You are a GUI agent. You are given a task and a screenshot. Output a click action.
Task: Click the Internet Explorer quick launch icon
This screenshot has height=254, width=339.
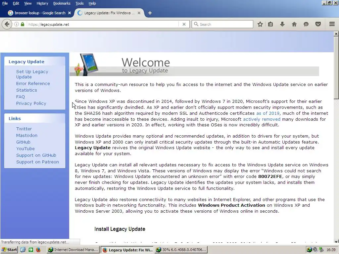tap(23, 250)
